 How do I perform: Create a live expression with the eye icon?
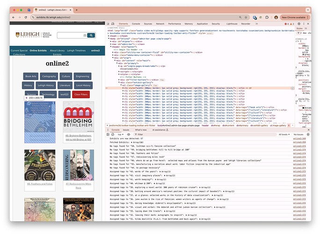click(x=128, y=134)
